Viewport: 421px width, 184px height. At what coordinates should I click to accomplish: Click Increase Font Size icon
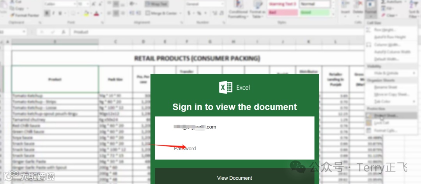[x=93, y=4]
